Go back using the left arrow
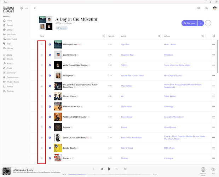The image size is (219, 177). (x=35, y=8)
